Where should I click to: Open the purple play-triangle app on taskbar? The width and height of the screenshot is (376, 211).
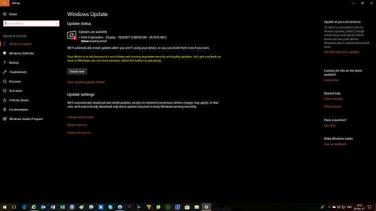click(139, 207)
